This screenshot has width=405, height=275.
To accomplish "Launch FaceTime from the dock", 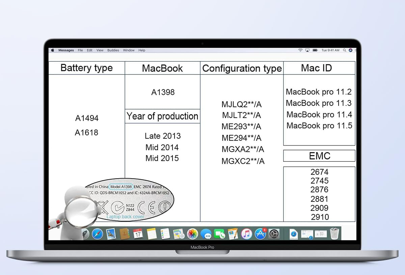I will coord(220,234).
